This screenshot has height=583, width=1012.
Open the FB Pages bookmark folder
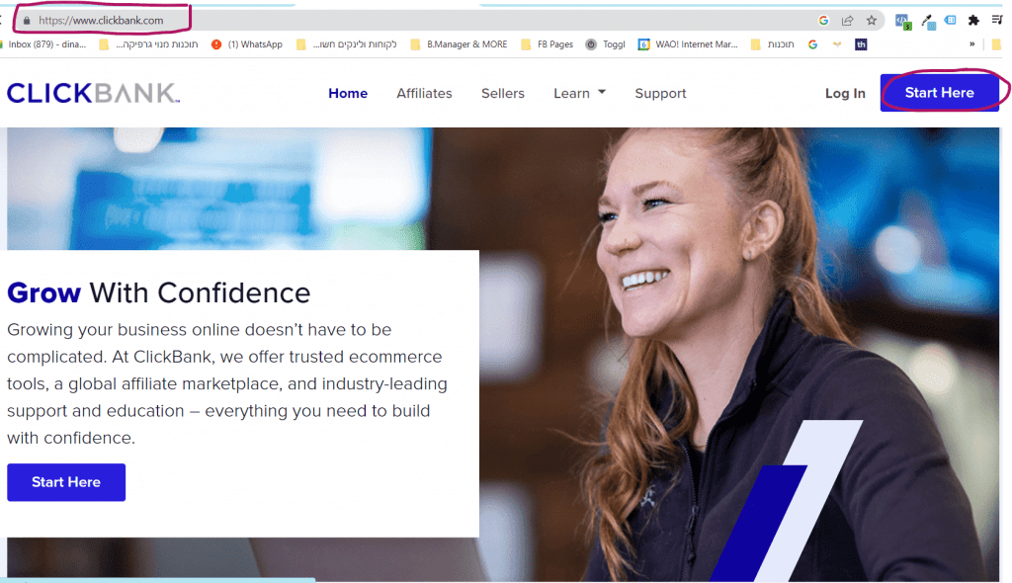coord(548,44)
